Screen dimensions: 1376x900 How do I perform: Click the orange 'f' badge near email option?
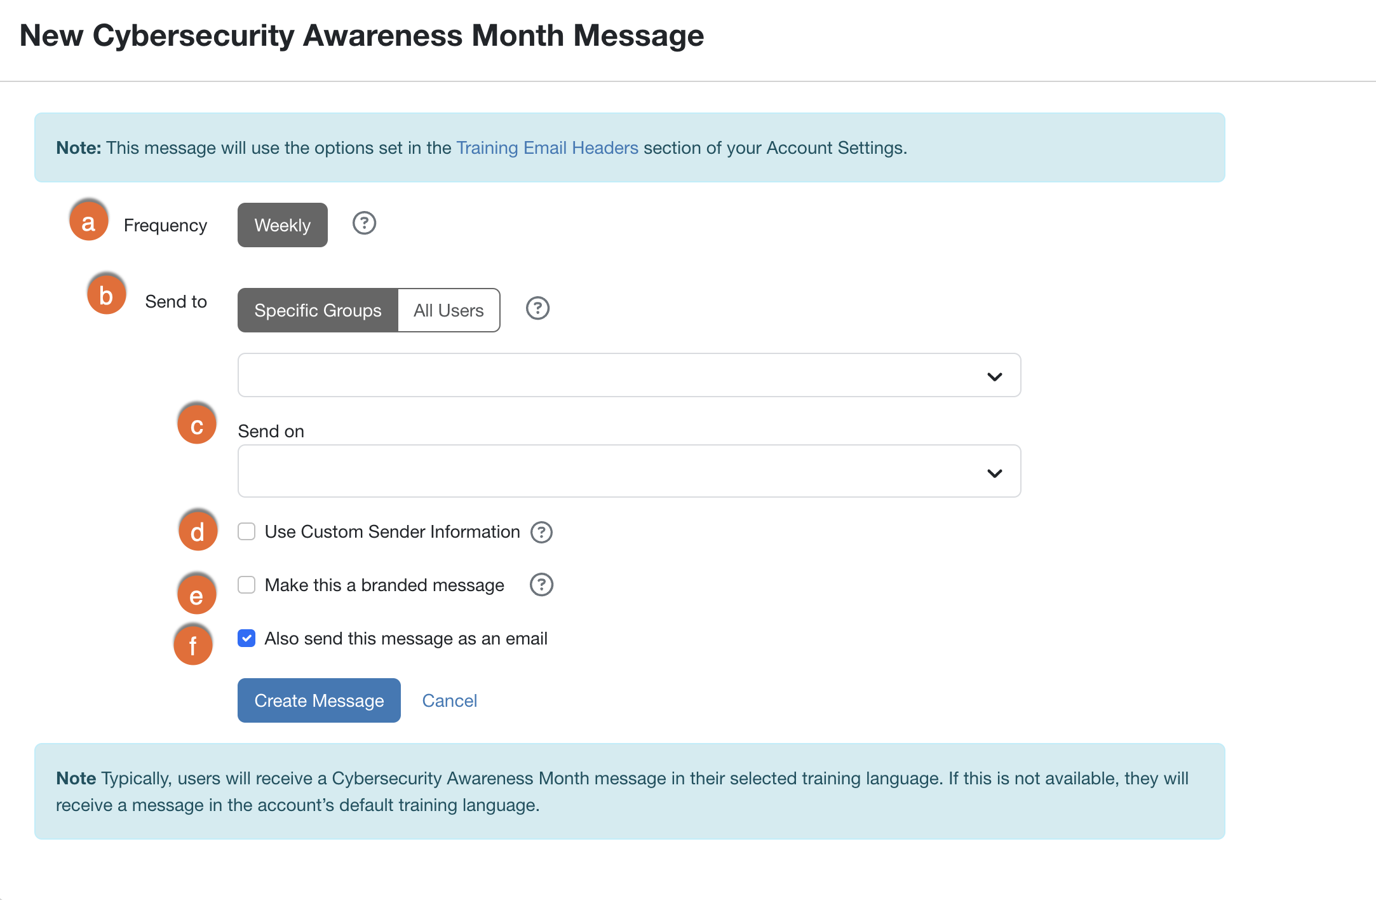192,644
